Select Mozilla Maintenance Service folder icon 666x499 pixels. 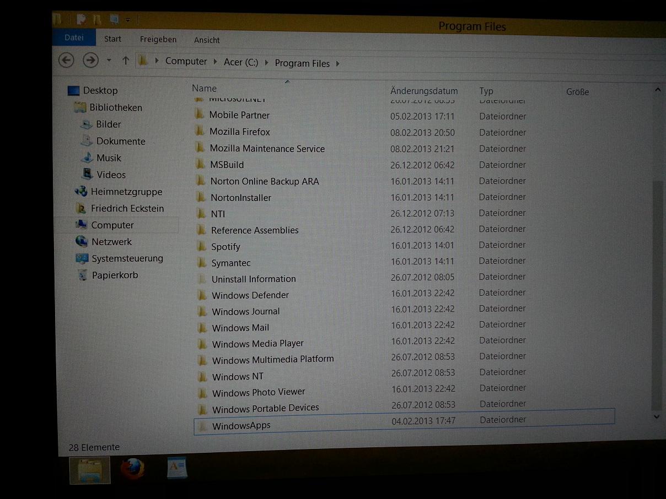click(x=201, y=148)
